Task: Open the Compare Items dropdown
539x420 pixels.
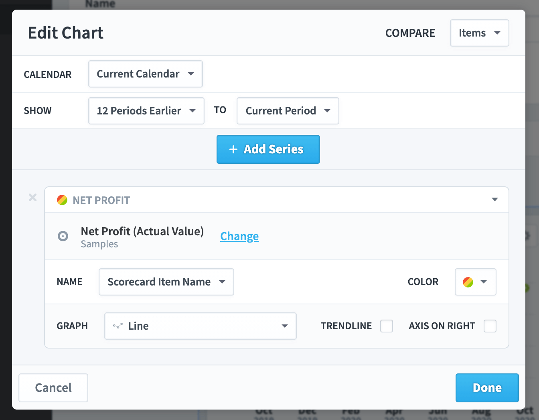Action: pos(480,33)
